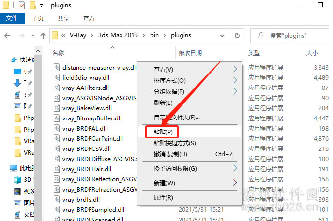Viewport: 333px width, 221px height.
Task: Open 3D Objects in navigation pane
Action: pyautogui.click(x=23, y=179)
